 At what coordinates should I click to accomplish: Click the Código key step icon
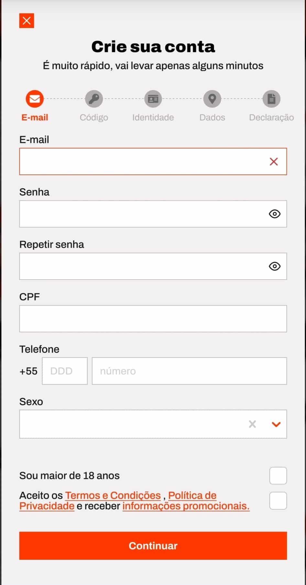(x=93, y=99)
